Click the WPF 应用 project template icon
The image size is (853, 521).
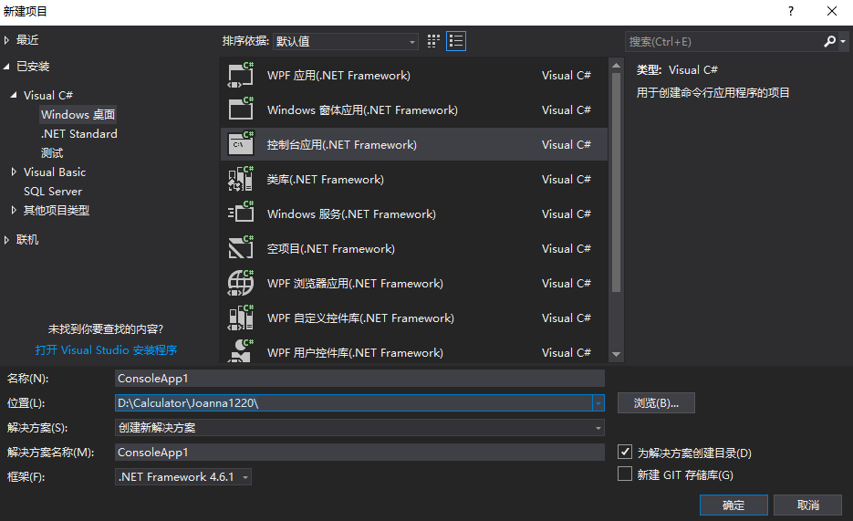pyautogui.click(x=241, y=75)
